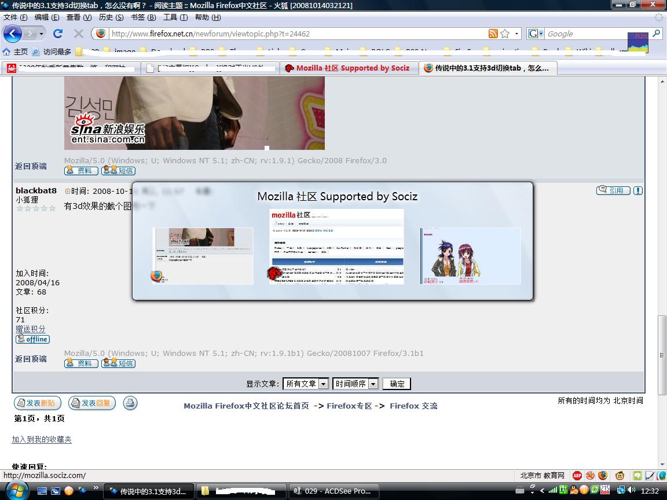Click Show Desktop quick launch icon
Screen dimensions: 667x500
click(42, 491)
